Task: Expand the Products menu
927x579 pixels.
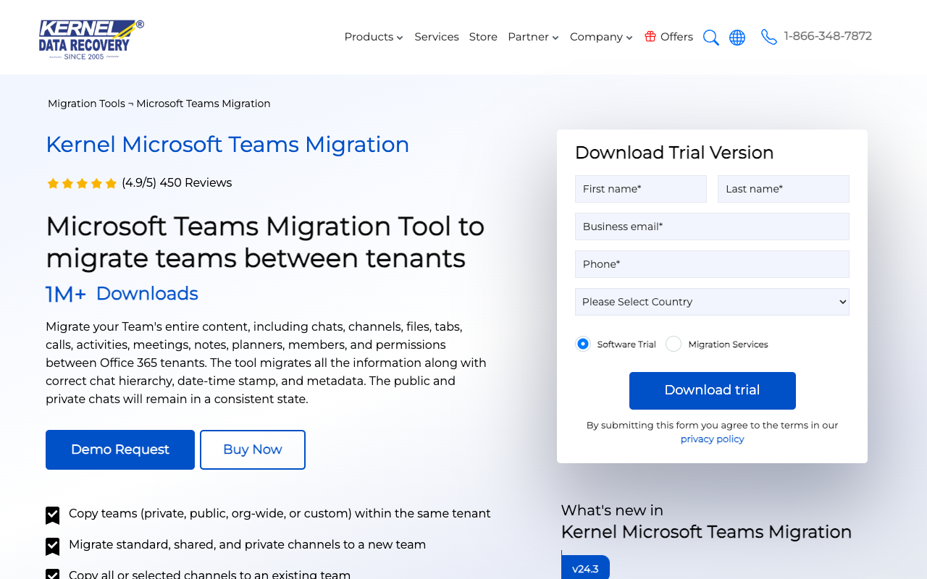Action: [x=374, y=37]
